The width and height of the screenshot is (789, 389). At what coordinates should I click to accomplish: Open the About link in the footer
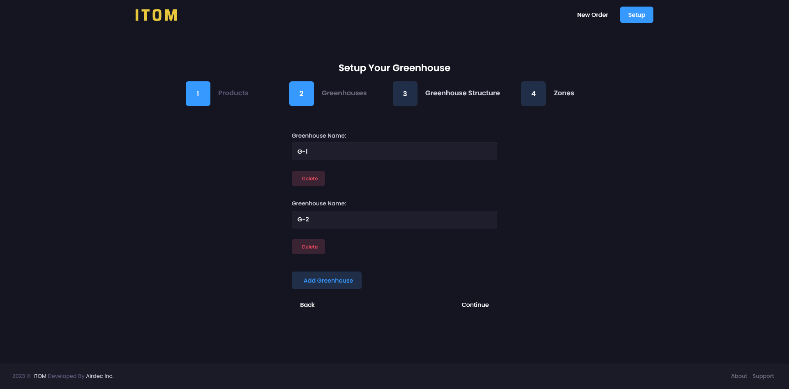(x=739, y=376)
